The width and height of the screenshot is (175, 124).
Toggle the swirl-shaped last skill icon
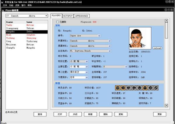click(x=156, y=88)
